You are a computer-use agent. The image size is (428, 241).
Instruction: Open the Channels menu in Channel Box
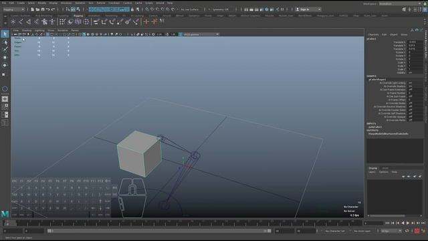(373, 35)
